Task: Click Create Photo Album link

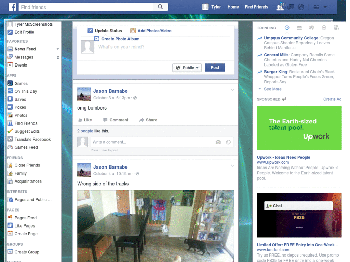Action: 117,39
